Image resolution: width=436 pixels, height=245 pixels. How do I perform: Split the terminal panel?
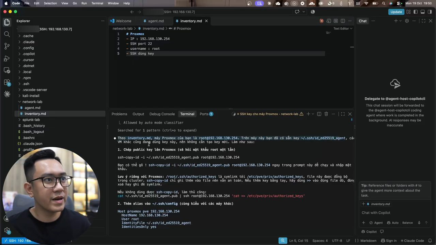coord(319,114)
